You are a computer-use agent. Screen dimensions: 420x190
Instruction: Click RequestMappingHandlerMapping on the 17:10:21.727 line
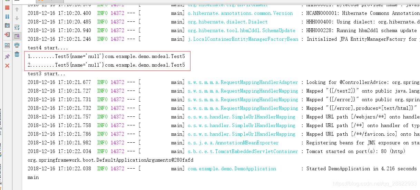point(243,91)
